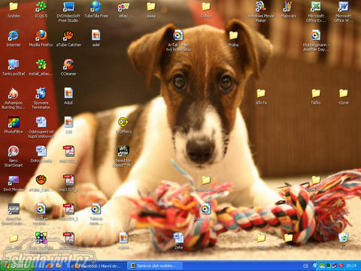
Task: Launch Windows Movie Maker shortcut
Action: (x=261, y=12)
